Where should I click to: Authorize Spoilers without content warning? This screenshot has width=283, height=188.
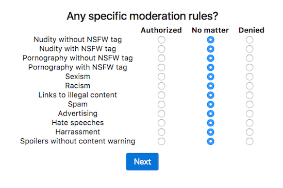coord(161,141)
